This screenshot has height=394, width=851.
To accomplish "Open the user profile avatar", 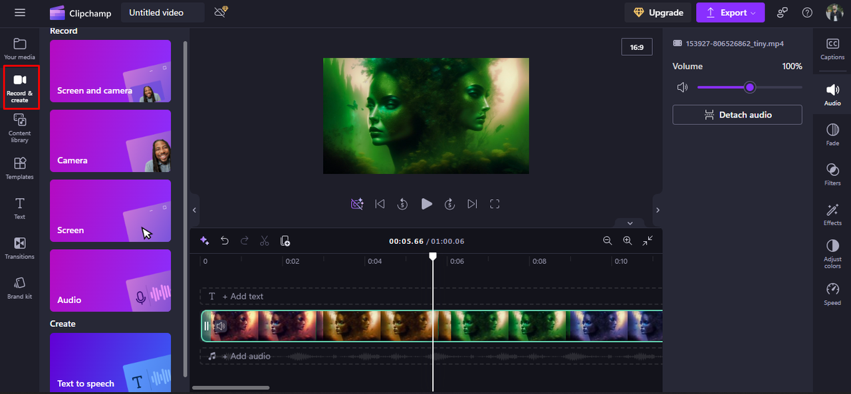I will (834, 13).
